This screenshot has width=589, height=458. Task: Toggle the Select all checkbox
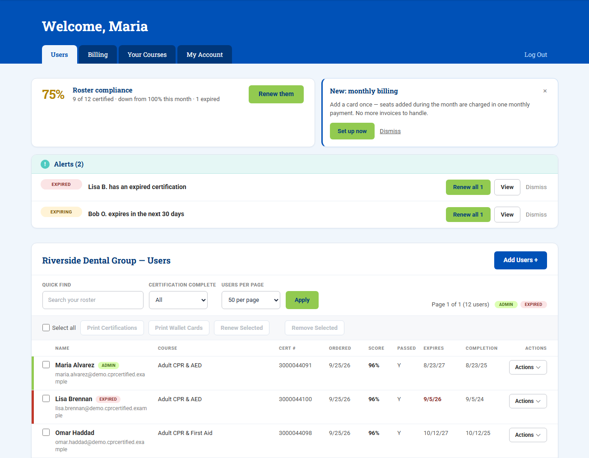pos(46,328)
